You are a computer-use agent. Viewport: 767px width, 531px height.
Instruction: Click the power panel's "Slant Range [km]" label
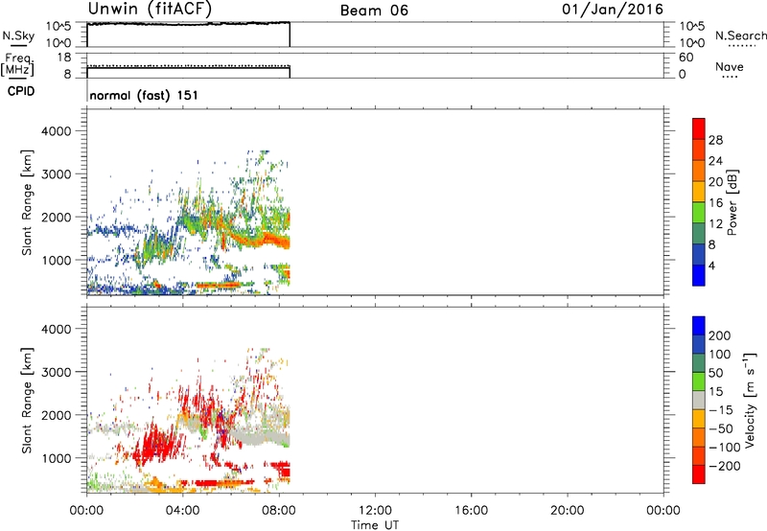pyautogui.click(x=27, y=202)
